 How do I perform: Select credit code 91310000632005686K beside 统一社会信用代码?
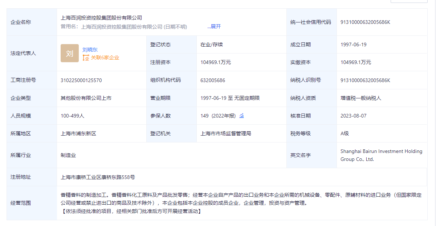click(365, 22)
